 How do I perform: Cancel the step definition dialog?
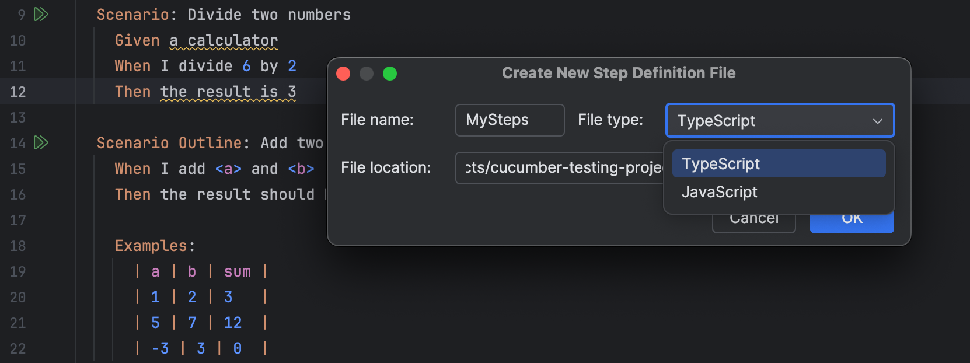(x=753, y=218)
